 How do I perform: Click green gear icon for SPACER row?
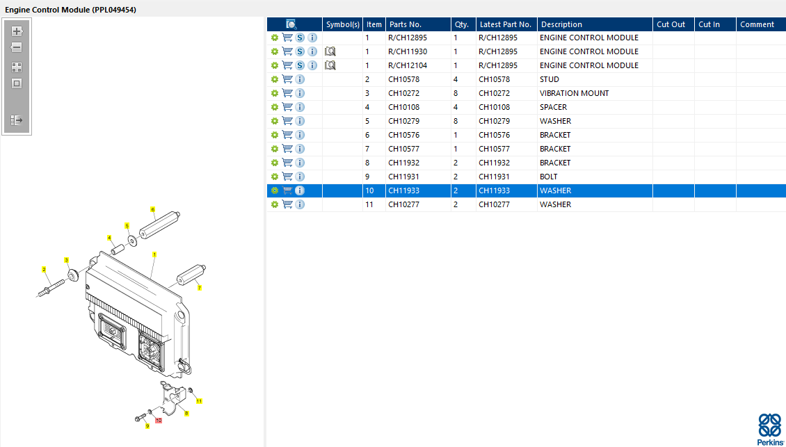275,107
